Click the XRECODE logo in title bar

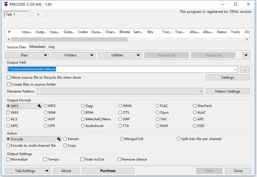tap(6, 4)
